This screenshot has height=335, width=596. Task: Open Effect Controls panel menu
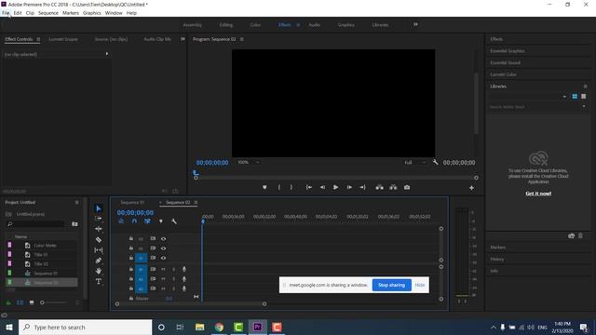(x=38, y=39)
